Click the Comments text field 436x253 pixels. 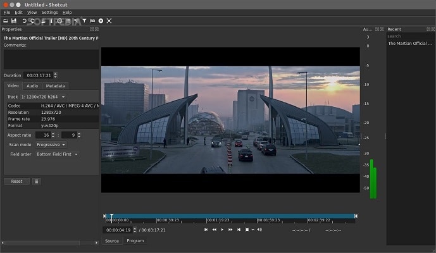click(51, 59)
